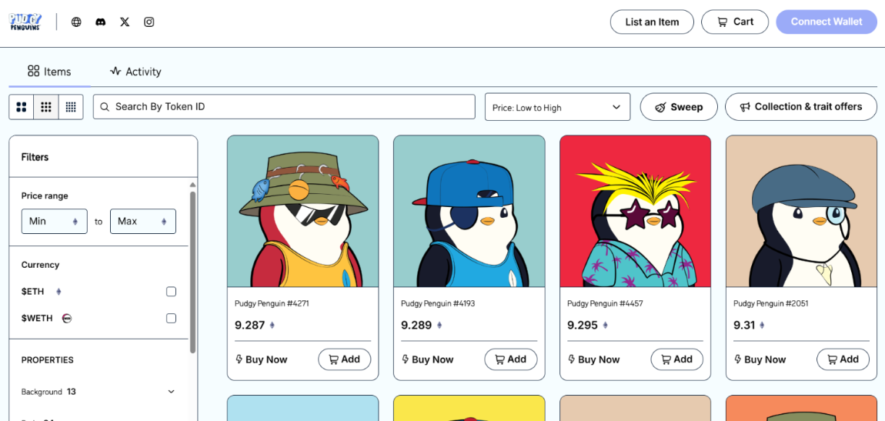Enable the $WETH currency checkbox
Screen dimensions: 885x421
(171, 319)
